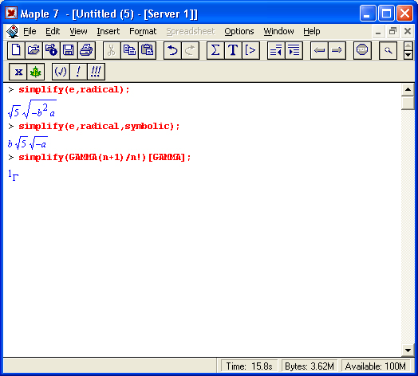Click the Maple 7 title bar icon
418x376 pixels.
[x=11, y=13]
